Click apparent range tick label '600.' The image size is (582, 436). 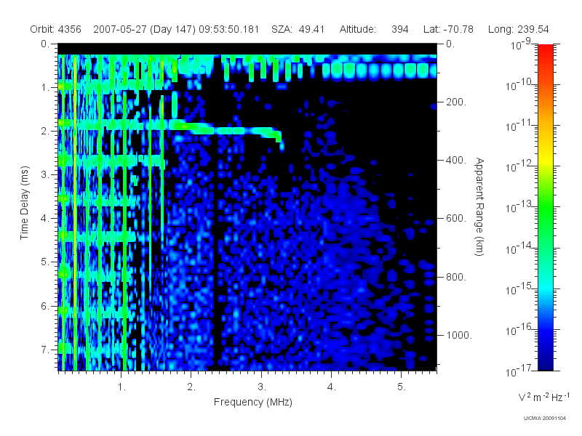(x=456, y=219)
